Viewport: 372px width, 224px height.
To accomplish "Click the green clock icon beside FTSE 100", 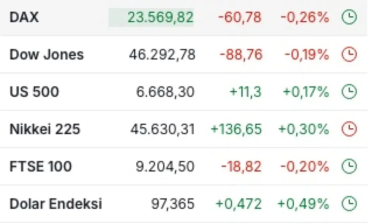I will coord(349,166).
